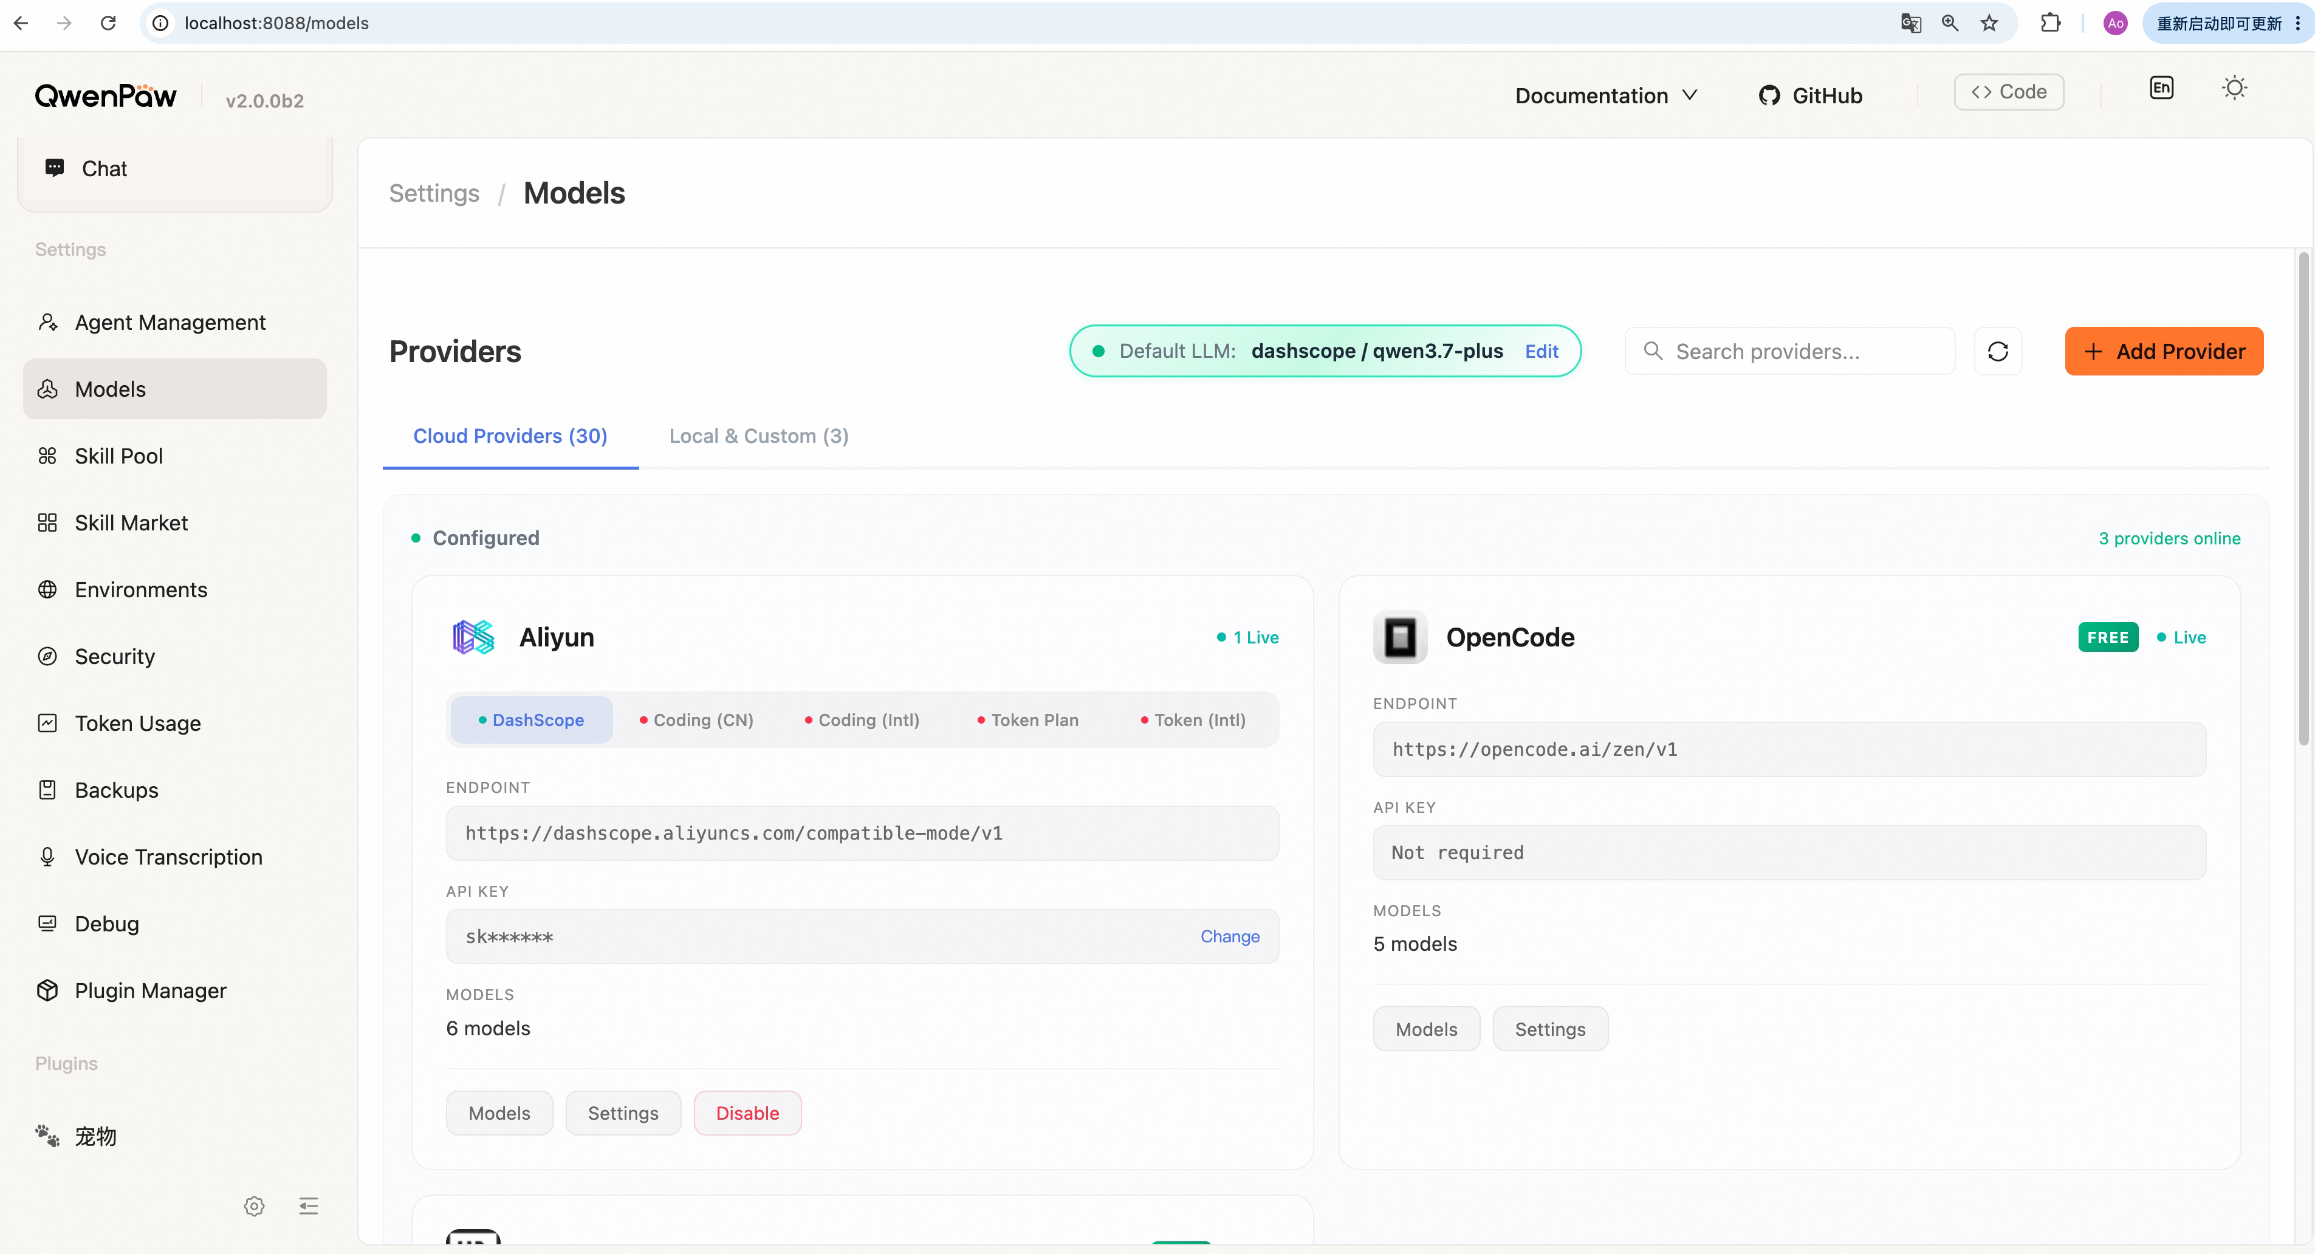Open Models for the OpenCode provider
This screenshot has height=1254, width=2315.
[x=1426, y=1029]
